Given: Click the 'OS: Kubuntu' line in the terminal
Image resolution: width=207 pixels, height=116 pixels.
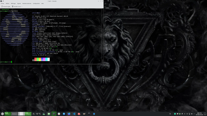Looking at the screenshot, I should coord(50,16).
